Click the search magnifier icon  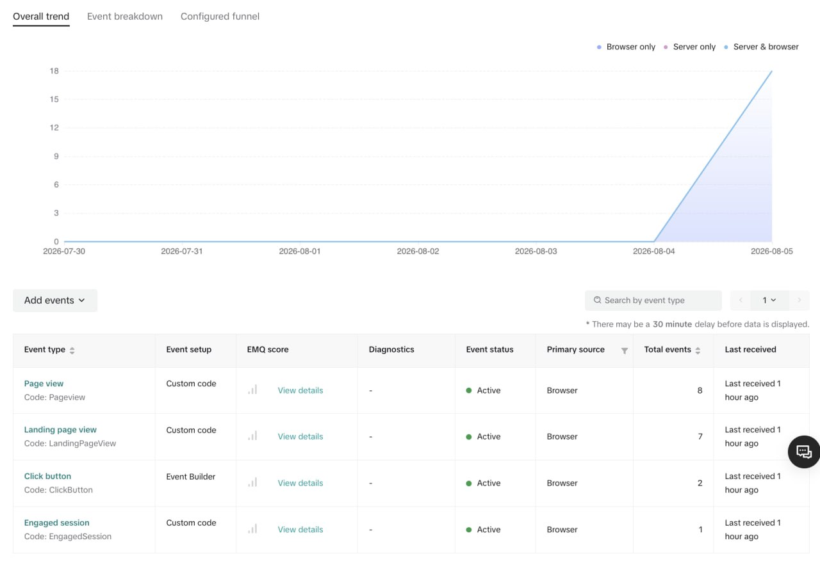coord(598,300)
